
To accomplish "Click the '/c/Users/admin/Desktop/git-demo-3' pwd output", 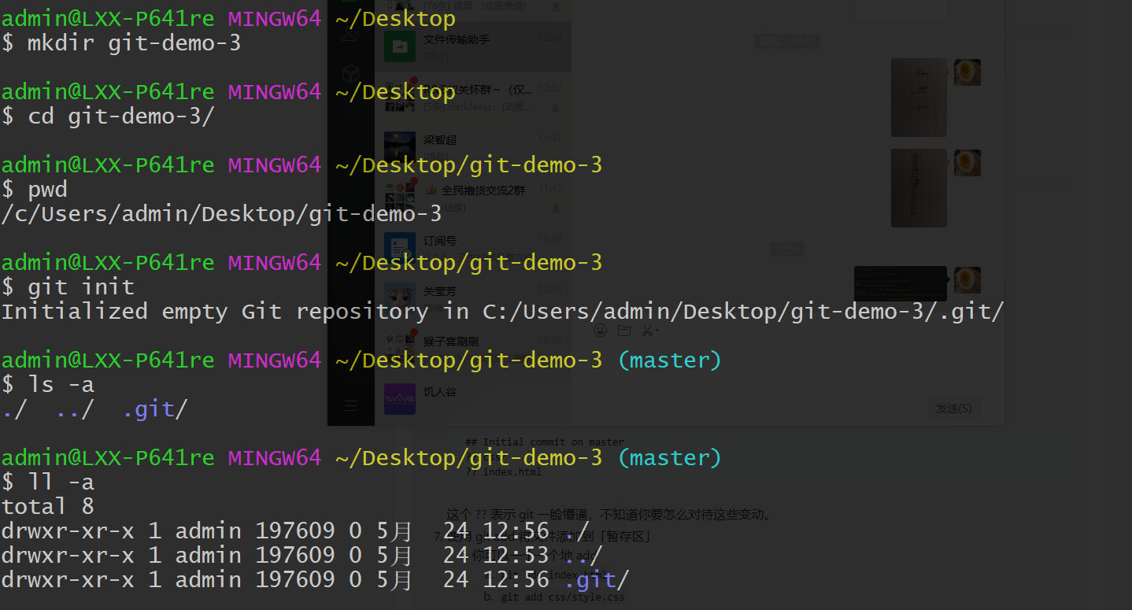I will pos(221,214).
